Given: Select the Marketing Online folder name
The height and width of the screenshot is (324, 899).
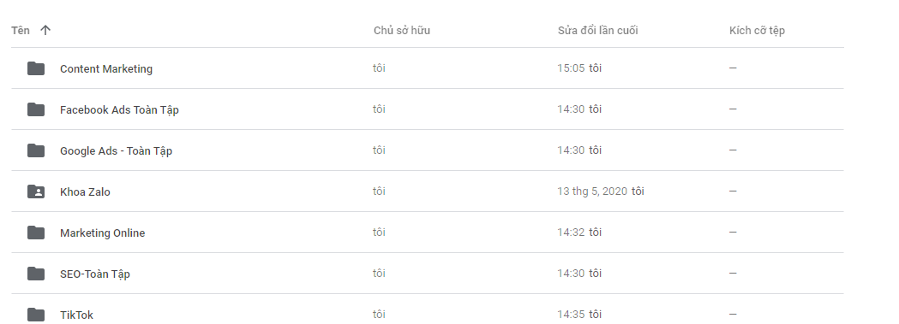Looking at the screenshot, I should (x=102, y=233).
